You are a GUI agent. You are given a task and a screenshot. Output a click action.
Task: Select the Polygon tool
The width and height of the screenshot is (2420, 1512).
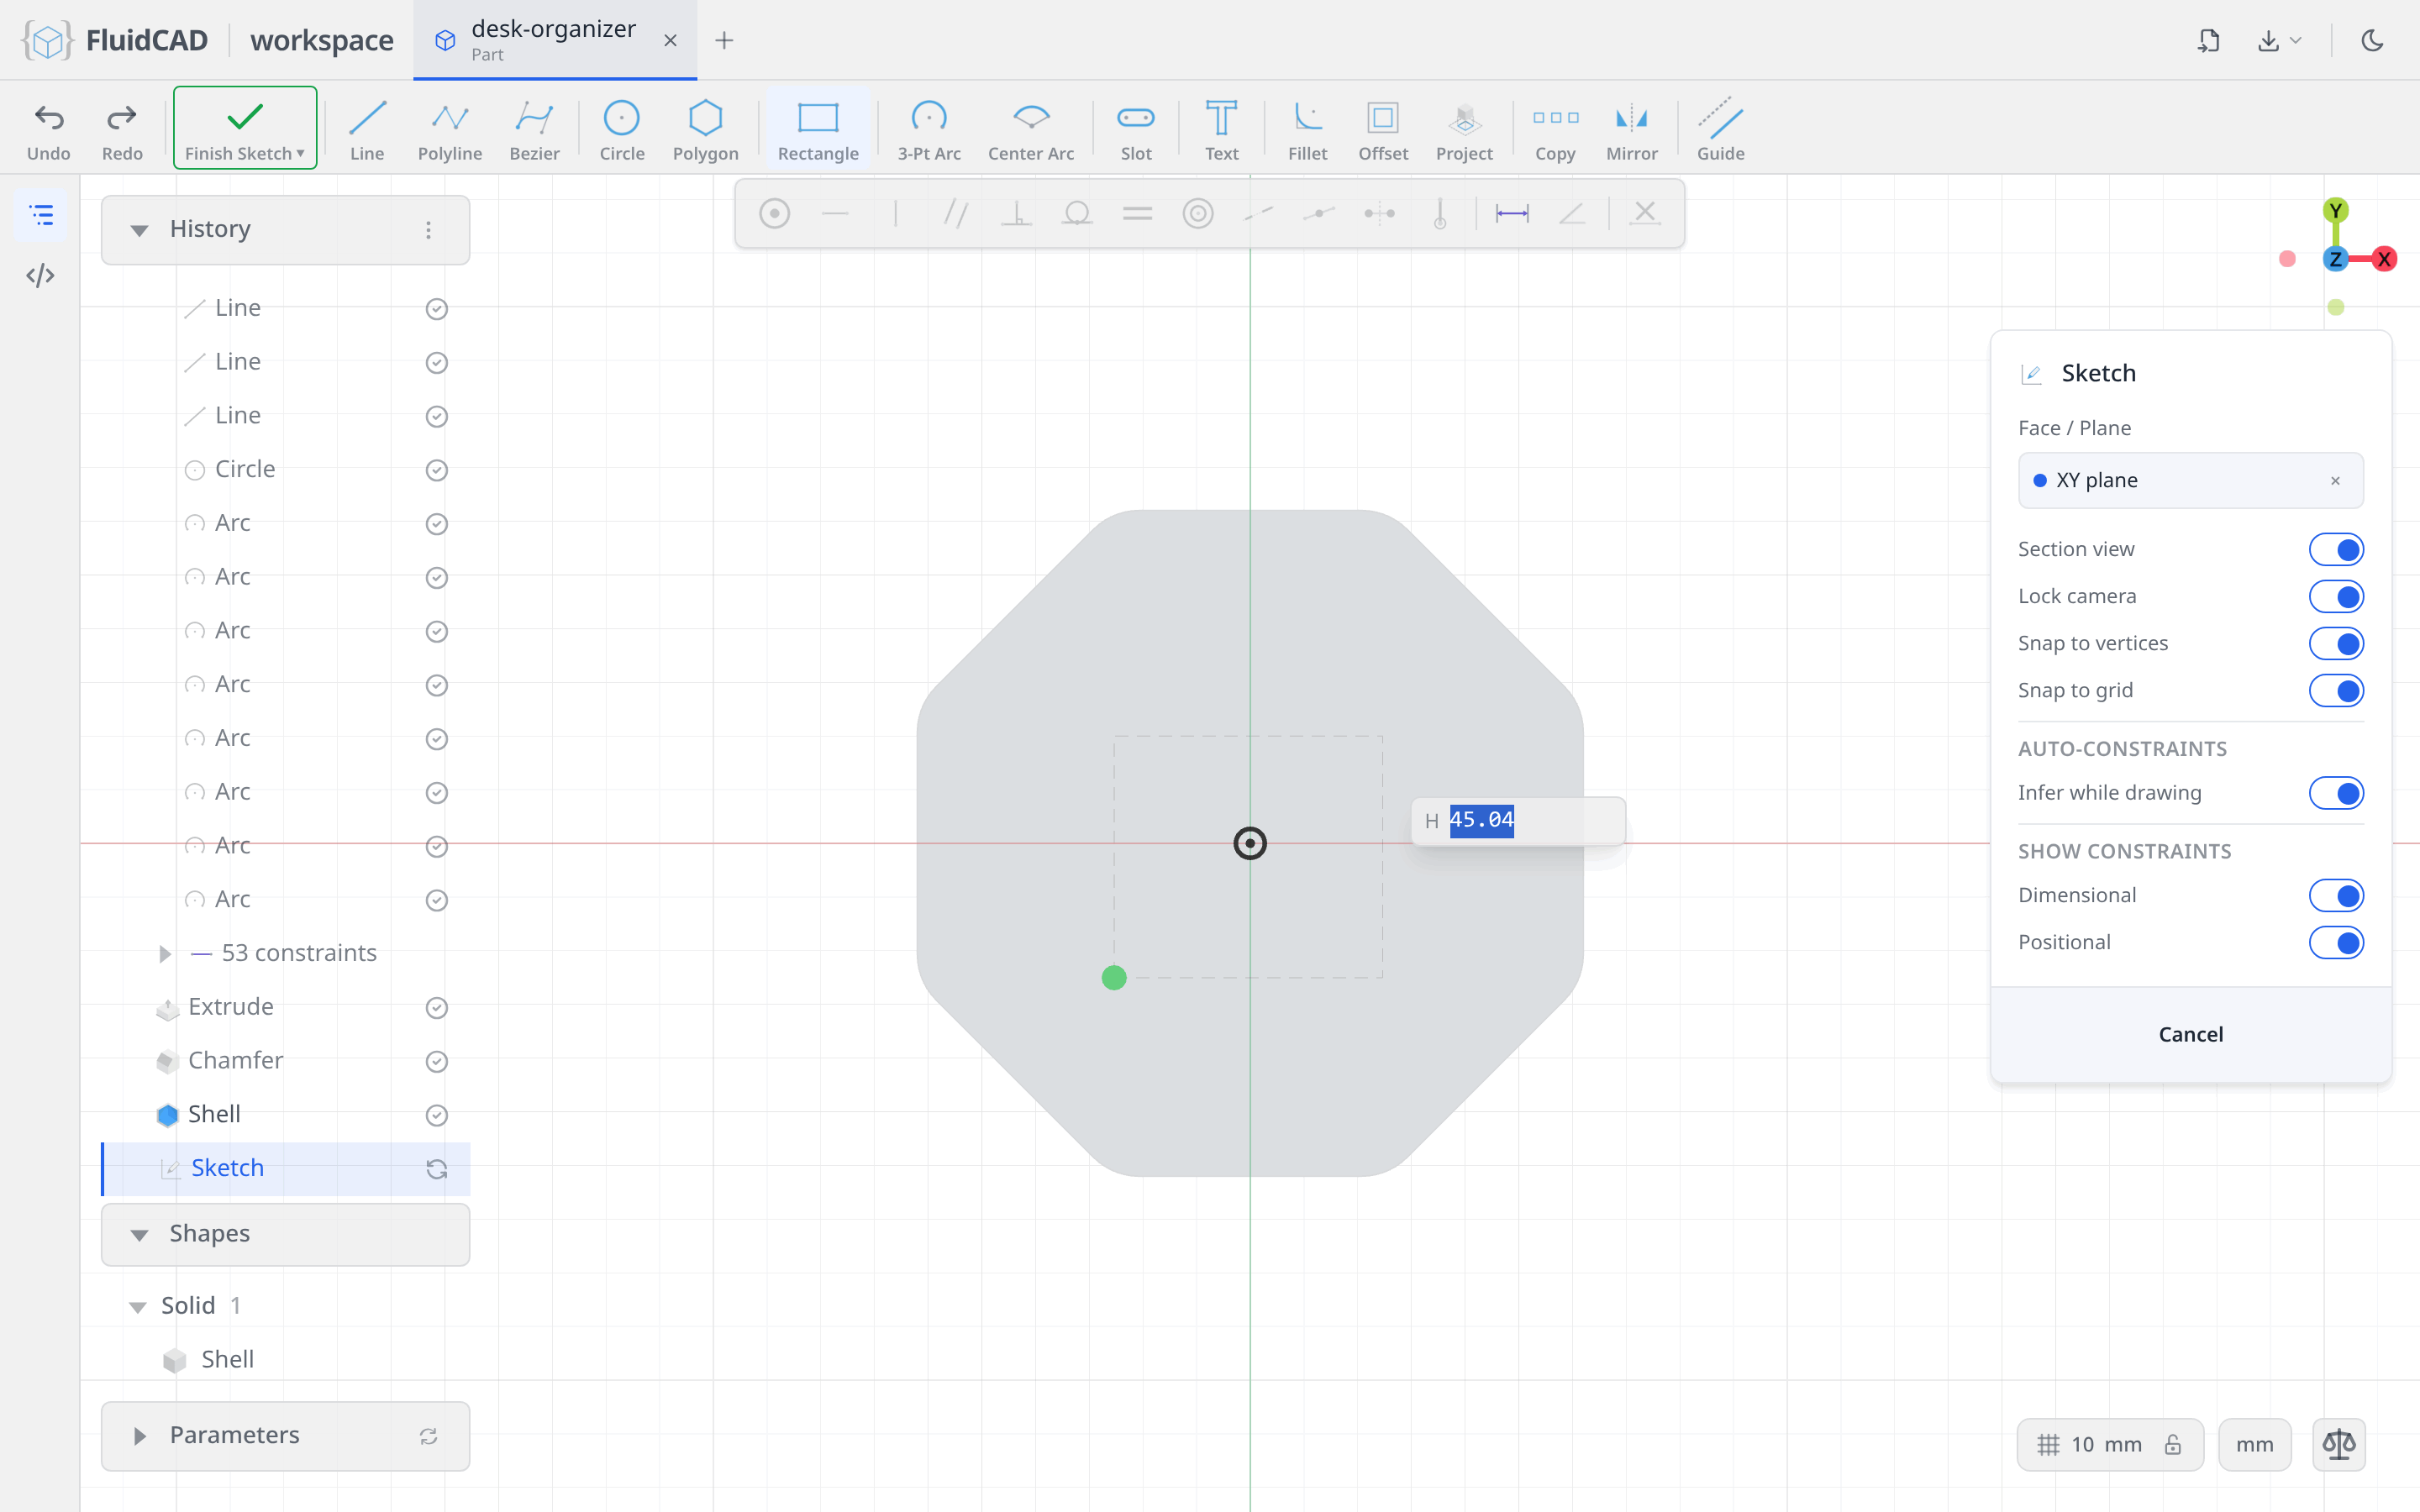point(705,130)
